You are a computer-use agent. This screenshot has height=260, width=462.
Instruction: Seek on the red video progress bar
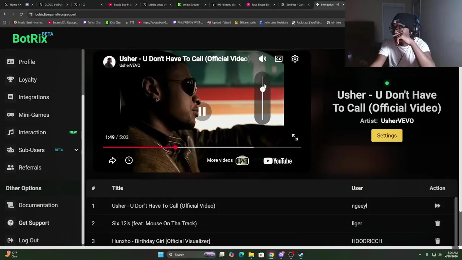(202, 147)
